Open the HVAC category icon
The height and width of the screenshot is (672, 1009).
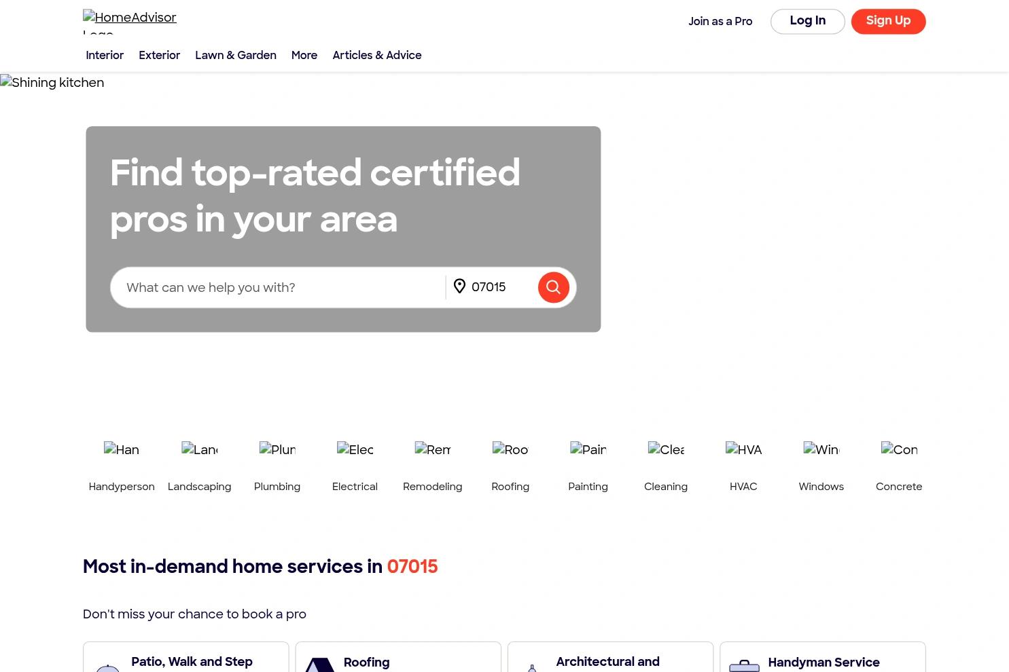(x=743, y=449)
